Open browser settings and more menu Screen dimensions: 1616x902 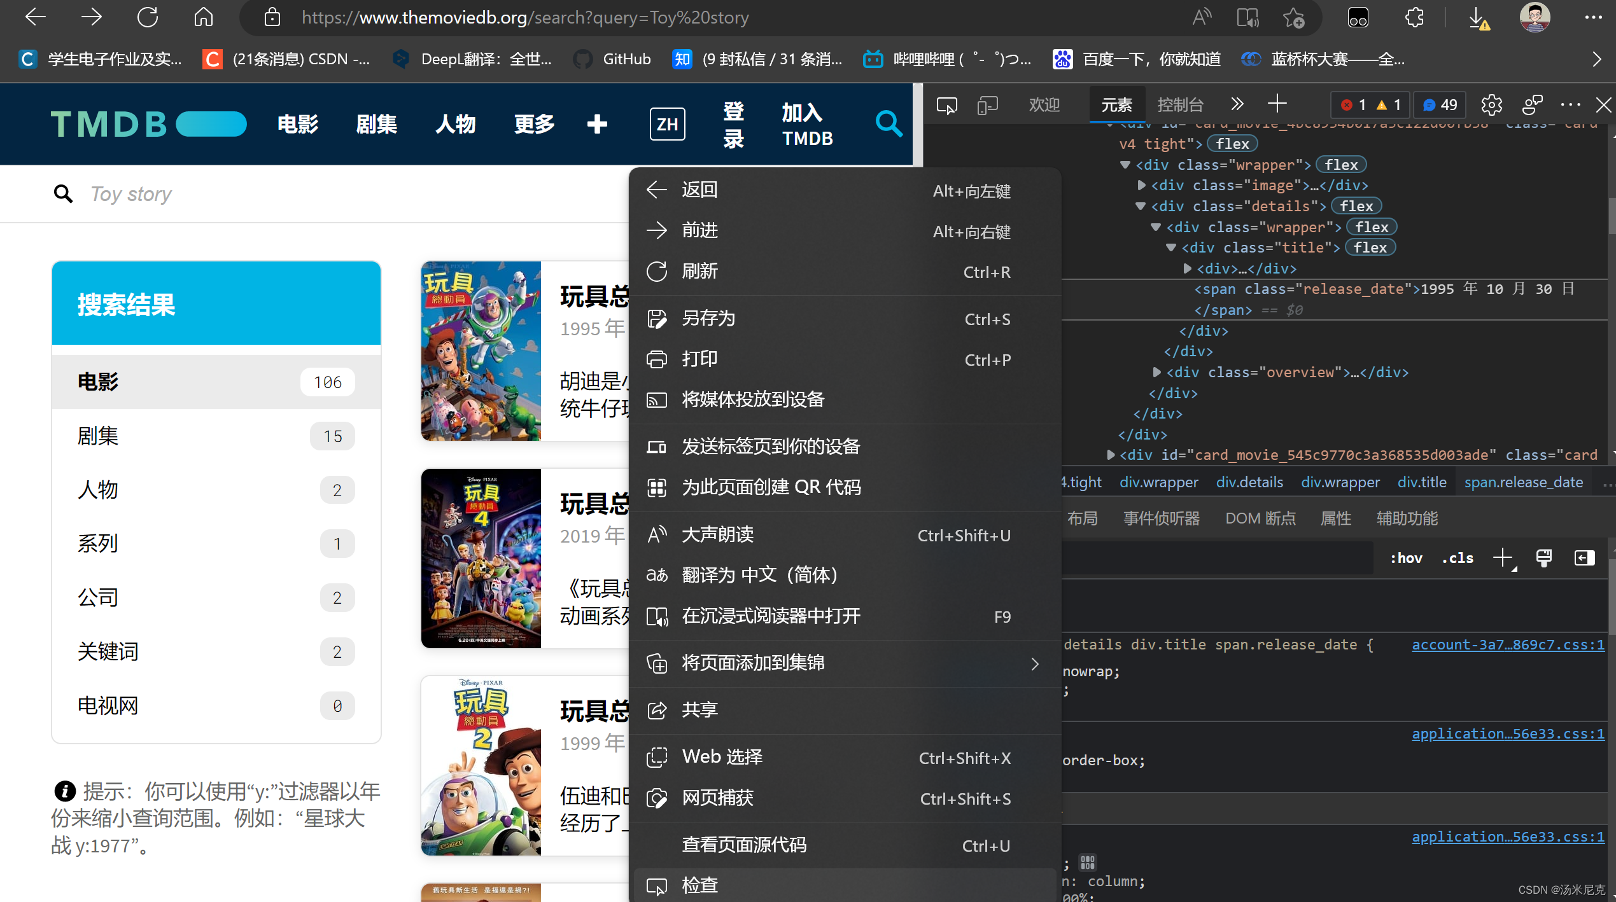pos(1593,17)
